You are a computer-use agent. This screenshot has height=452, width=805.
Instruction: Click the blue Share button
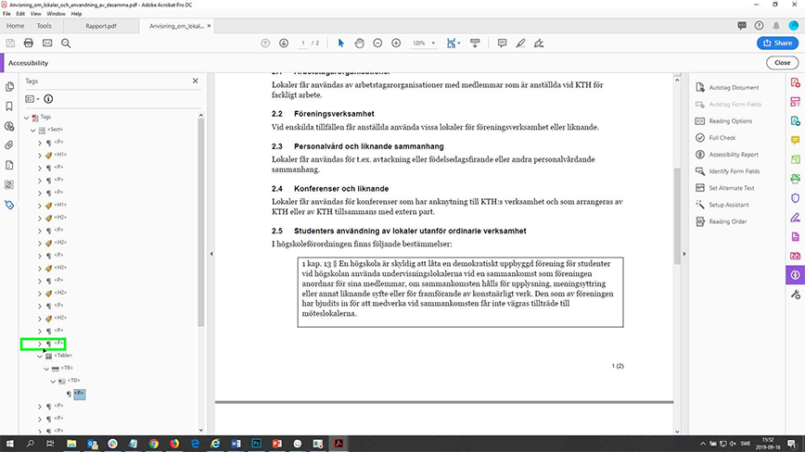(x=777, y=44)
